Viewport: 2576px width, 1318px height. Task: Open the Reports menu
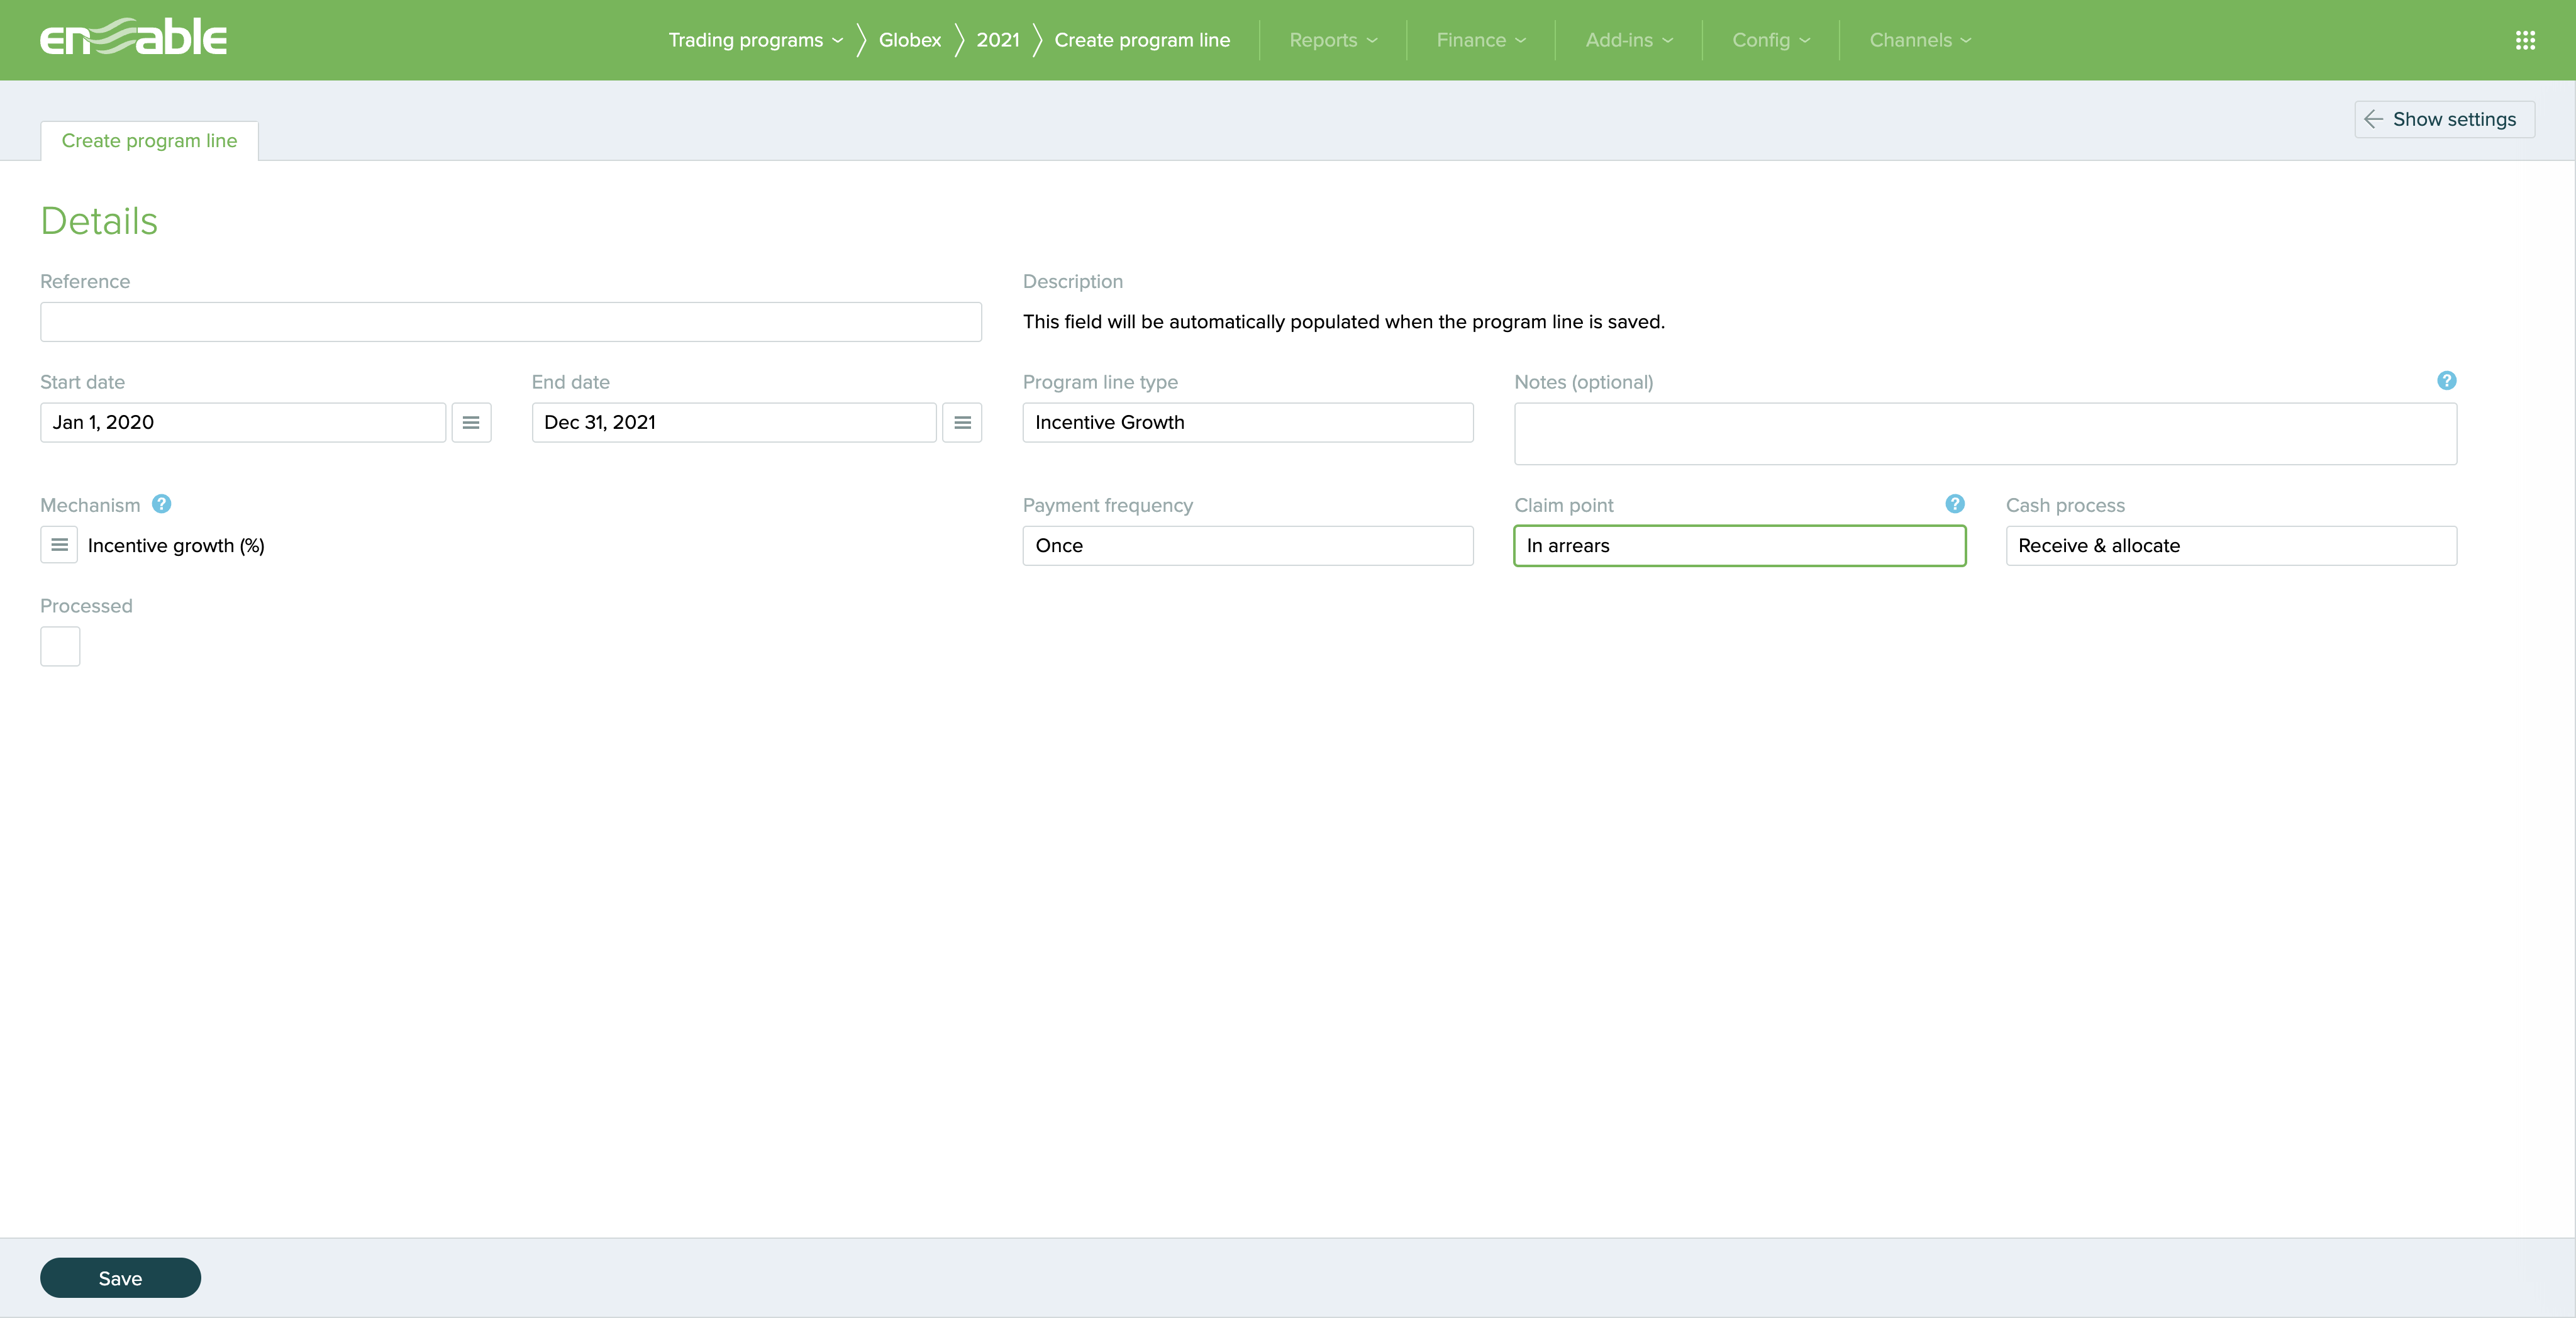coord(1331,40)
